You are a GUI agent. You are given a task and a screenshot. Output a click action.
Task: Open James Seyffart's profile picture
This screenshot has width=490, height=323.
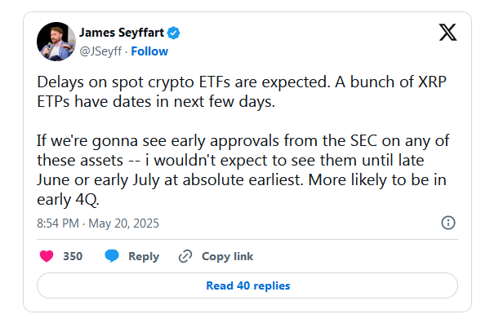56,42
